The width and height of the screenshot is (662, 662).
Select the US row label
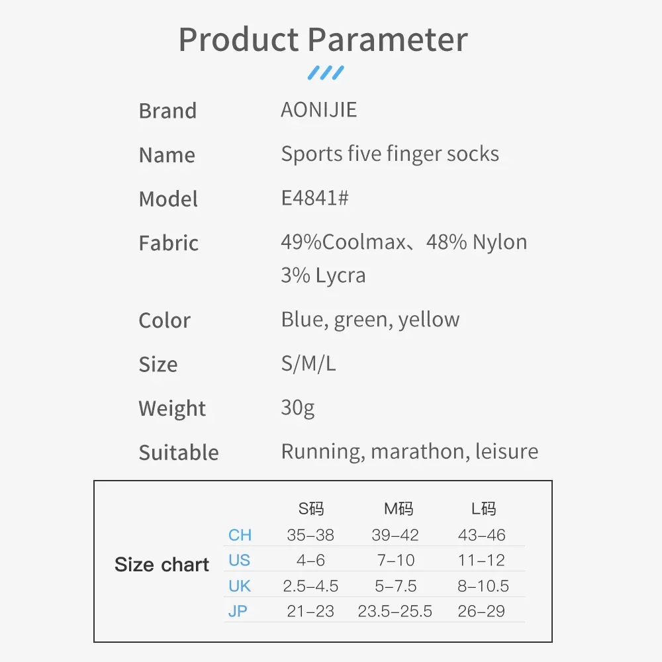240,560
